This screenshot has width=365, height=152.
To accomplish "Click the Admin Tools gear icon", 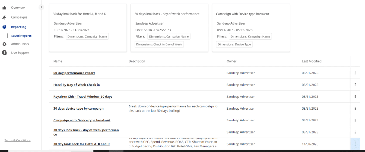I will point(4,44).
